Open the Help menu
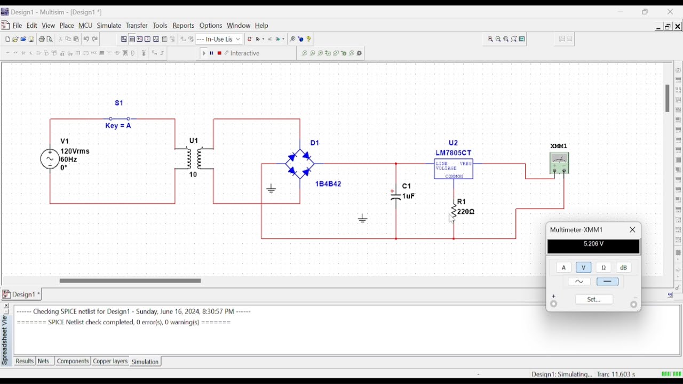This screenshot has height=384, width=683. tap(261, 26)
